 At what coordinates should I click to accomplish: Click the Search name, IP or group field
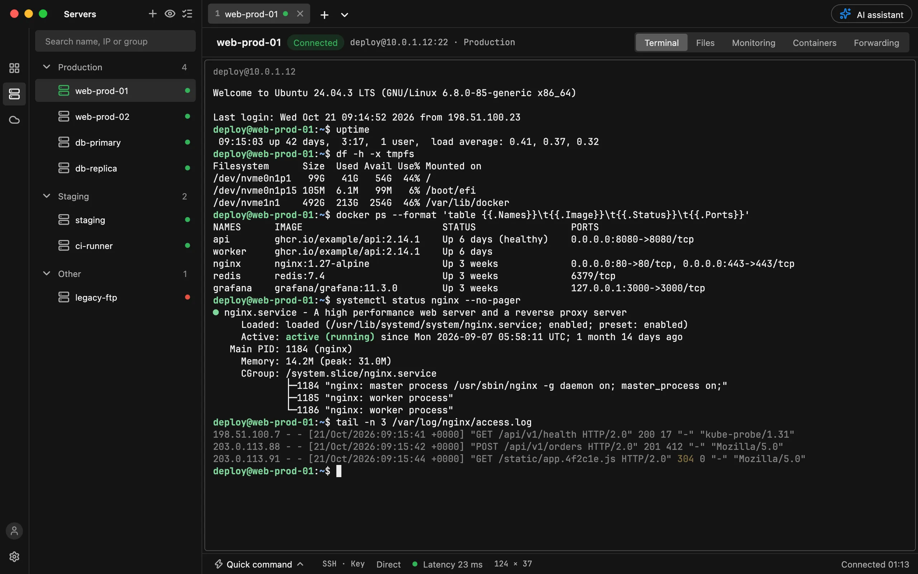(115, 41)
